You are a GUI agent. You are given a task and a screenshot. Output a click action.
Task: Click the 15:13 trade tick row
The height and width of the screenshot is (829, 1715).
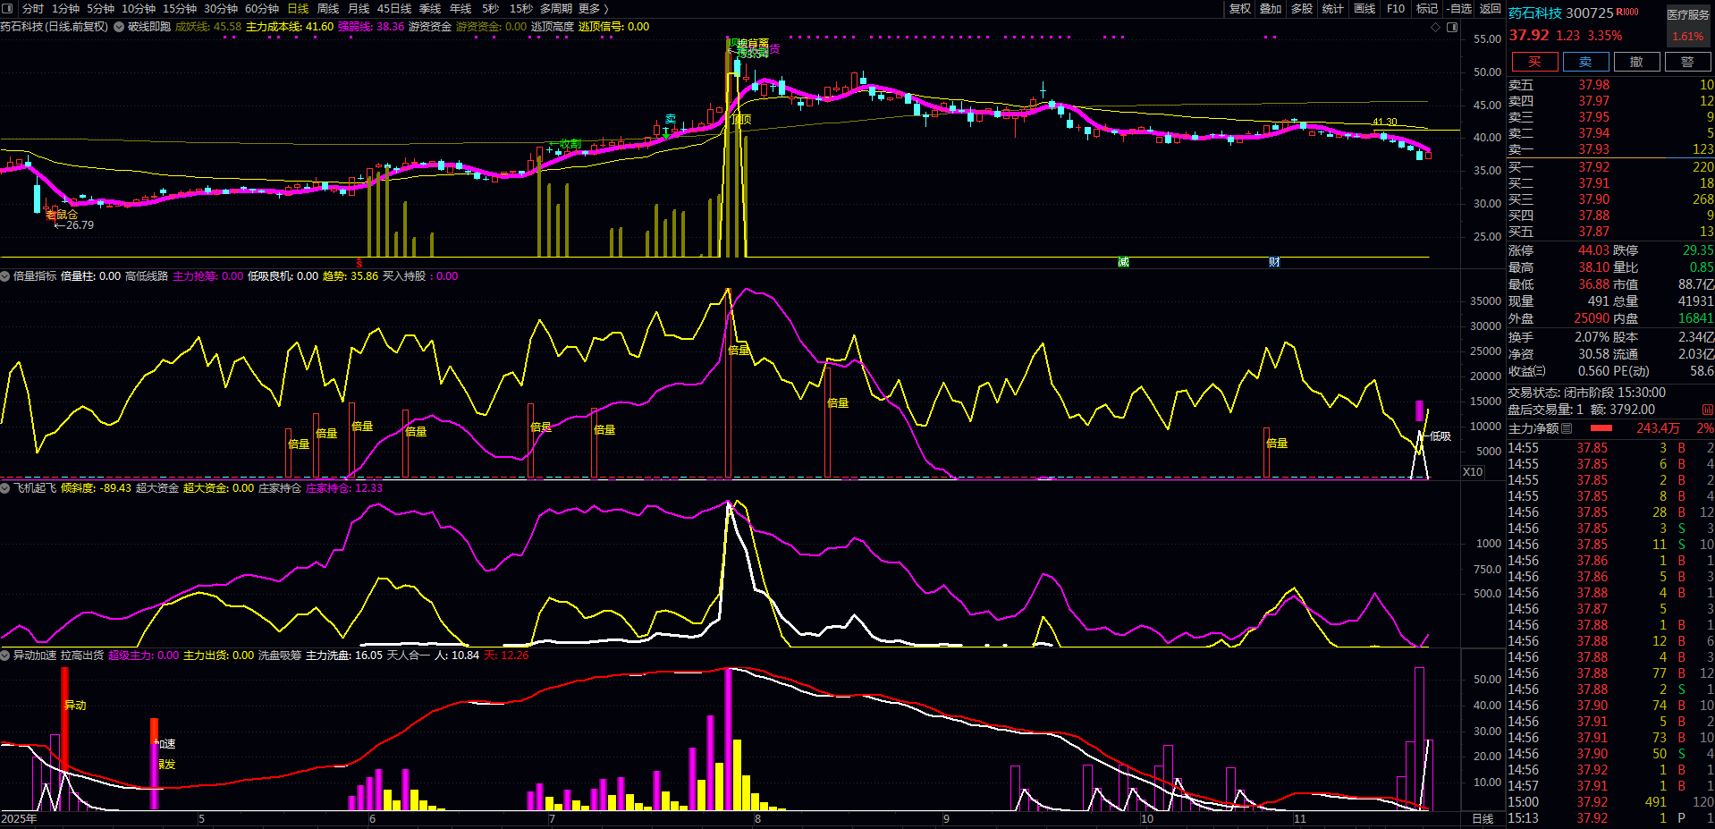(x=1610, y=818)
